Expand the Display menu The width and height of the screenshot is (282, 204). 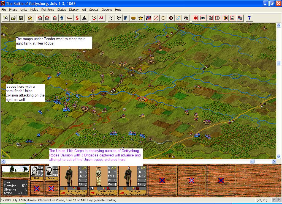[x=74, y=10]
